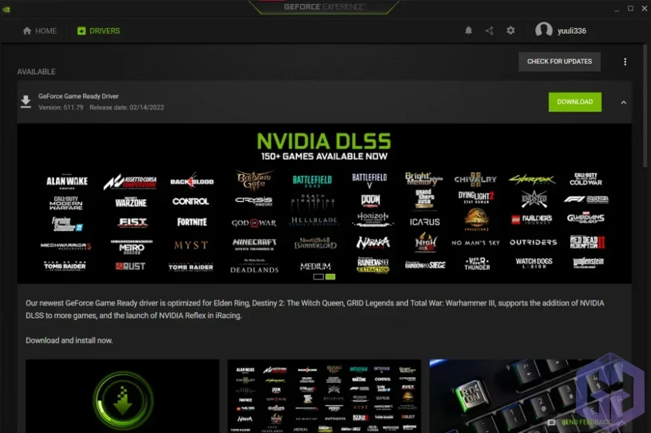This screenshot has height=433, width=651.
Task: Click the driver download arrow icon
Action: coord(26,101)
